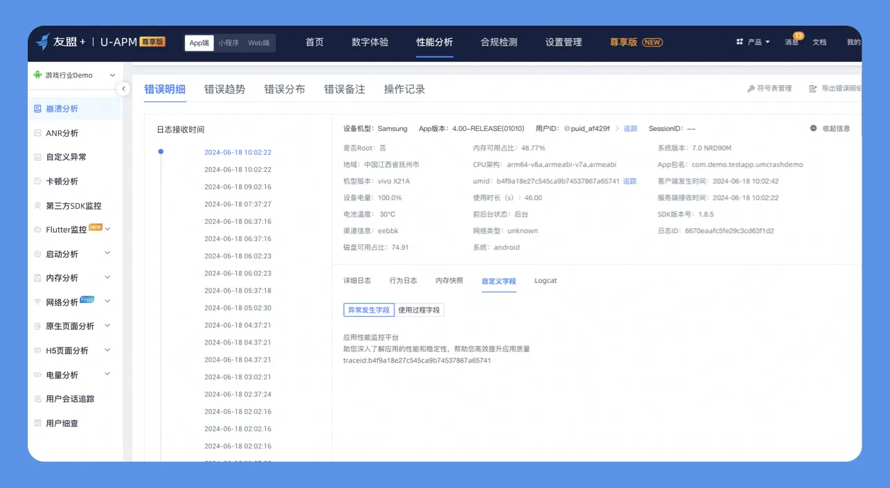Expand the 电量分析 menu chevron
The image size is (890, 488).
[x=107, y=374]
